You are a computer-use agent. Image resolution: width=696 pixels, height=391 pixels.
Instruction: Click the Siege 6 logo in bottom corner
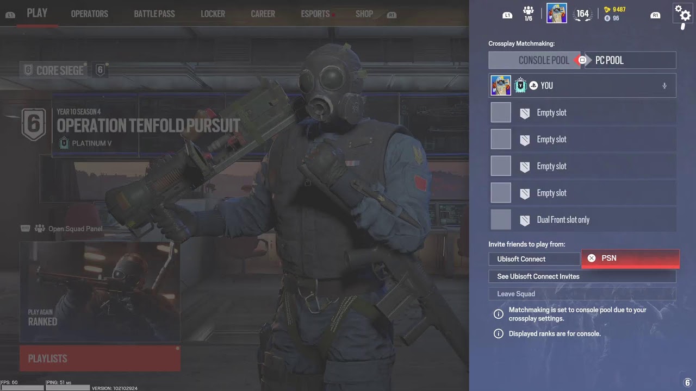click(x=687, y=382)
